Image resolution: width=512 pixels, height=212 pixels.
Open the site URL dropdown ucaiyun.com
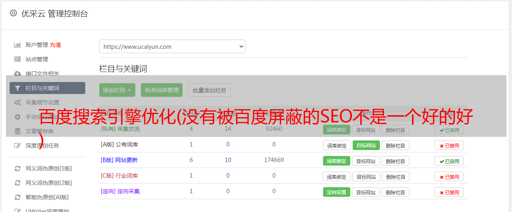pos(172,46)
